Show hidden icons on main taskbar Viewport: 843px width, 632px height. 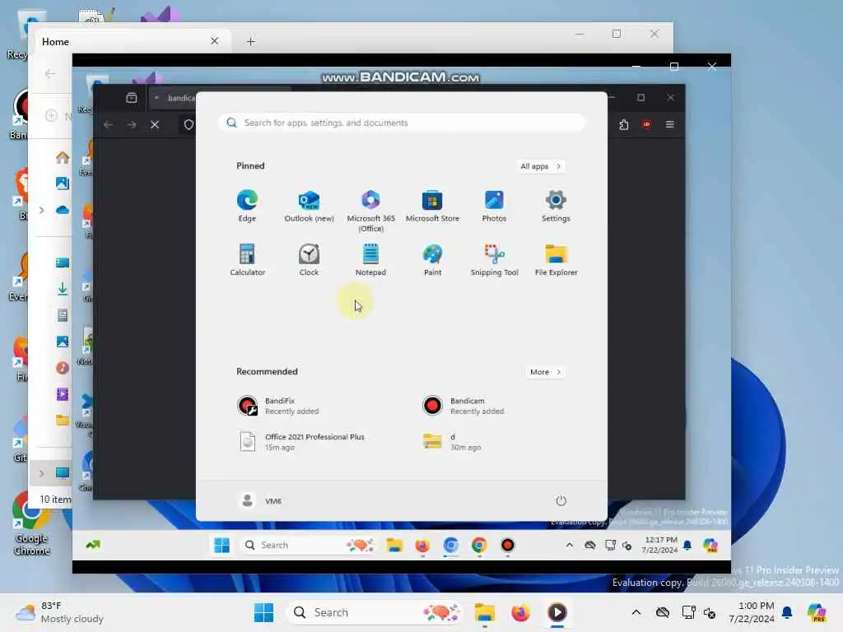636,612
